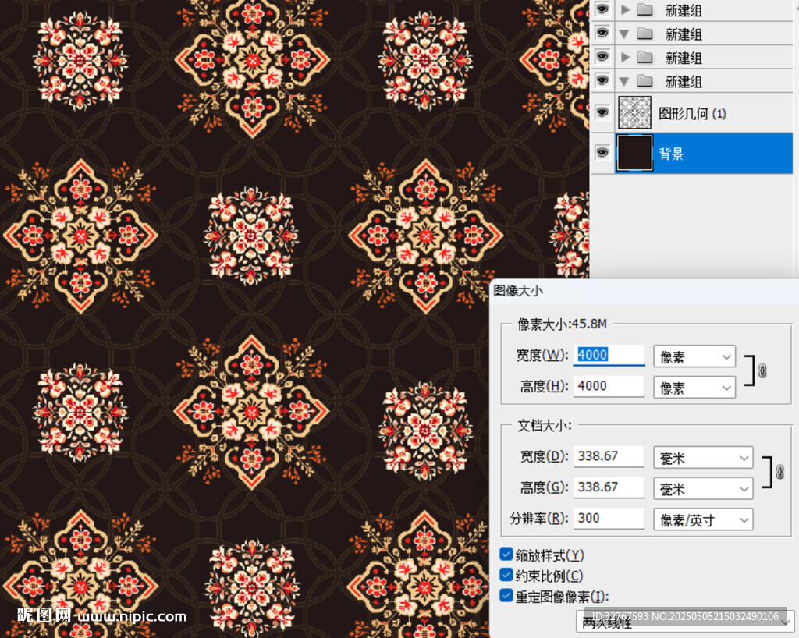Expand the topmost collapsed 新建组 group

(624, 10)
